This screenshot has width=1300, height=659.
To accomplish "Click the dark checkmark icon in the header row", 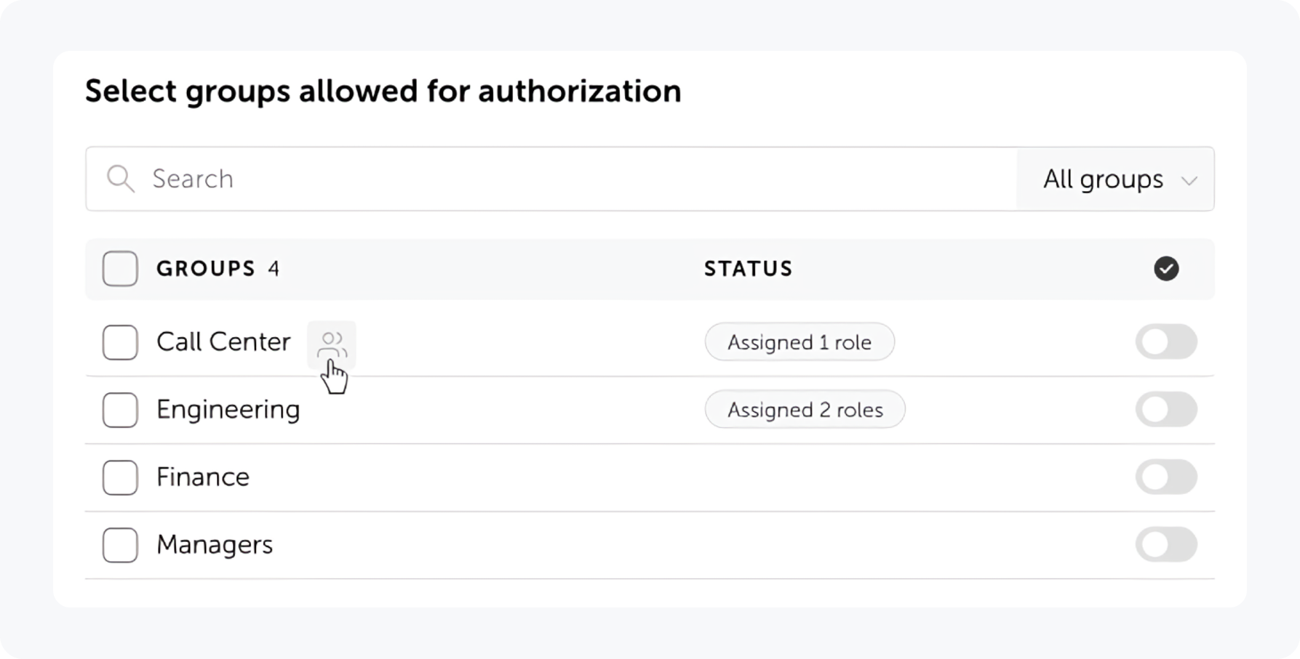I will pos(1166,269).
